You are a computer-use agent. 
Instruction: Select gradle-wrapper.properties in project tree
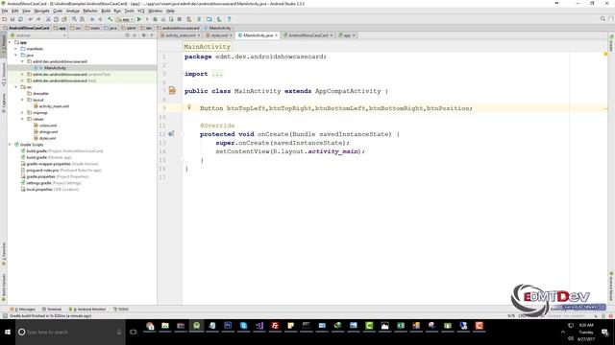click(48, 164)
